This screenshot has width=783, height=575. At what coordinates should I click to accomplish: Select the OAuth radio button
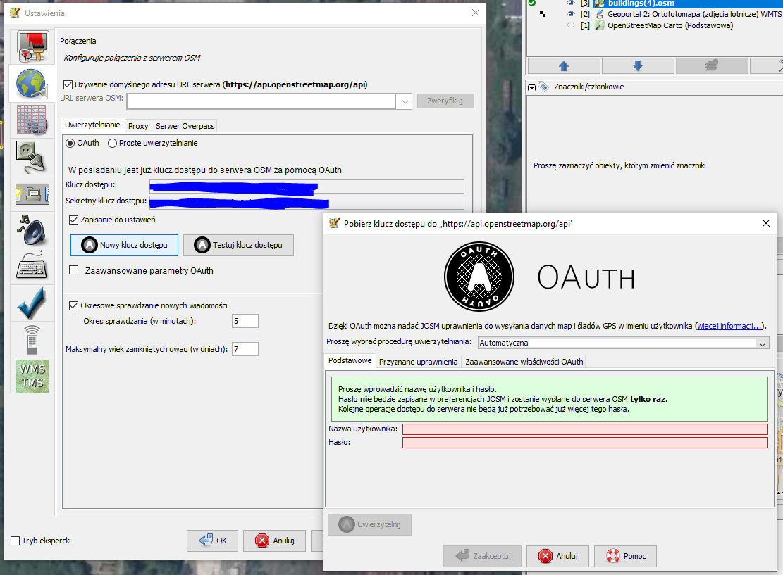pyautogui.click(x=70, y=143)
